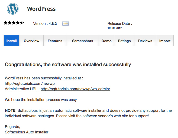Viewport: 178px width, 138px height.
Task: Click the 'Regards,' closing line
Action: [12, 127]
